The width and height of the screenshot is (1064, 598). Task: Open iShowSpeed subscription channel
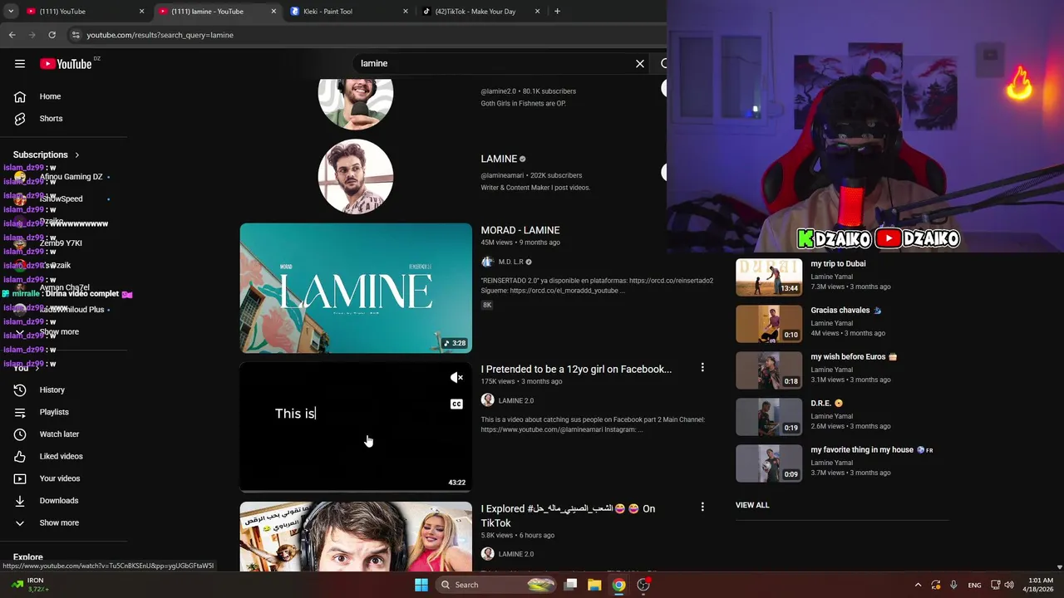pos(61,199)
